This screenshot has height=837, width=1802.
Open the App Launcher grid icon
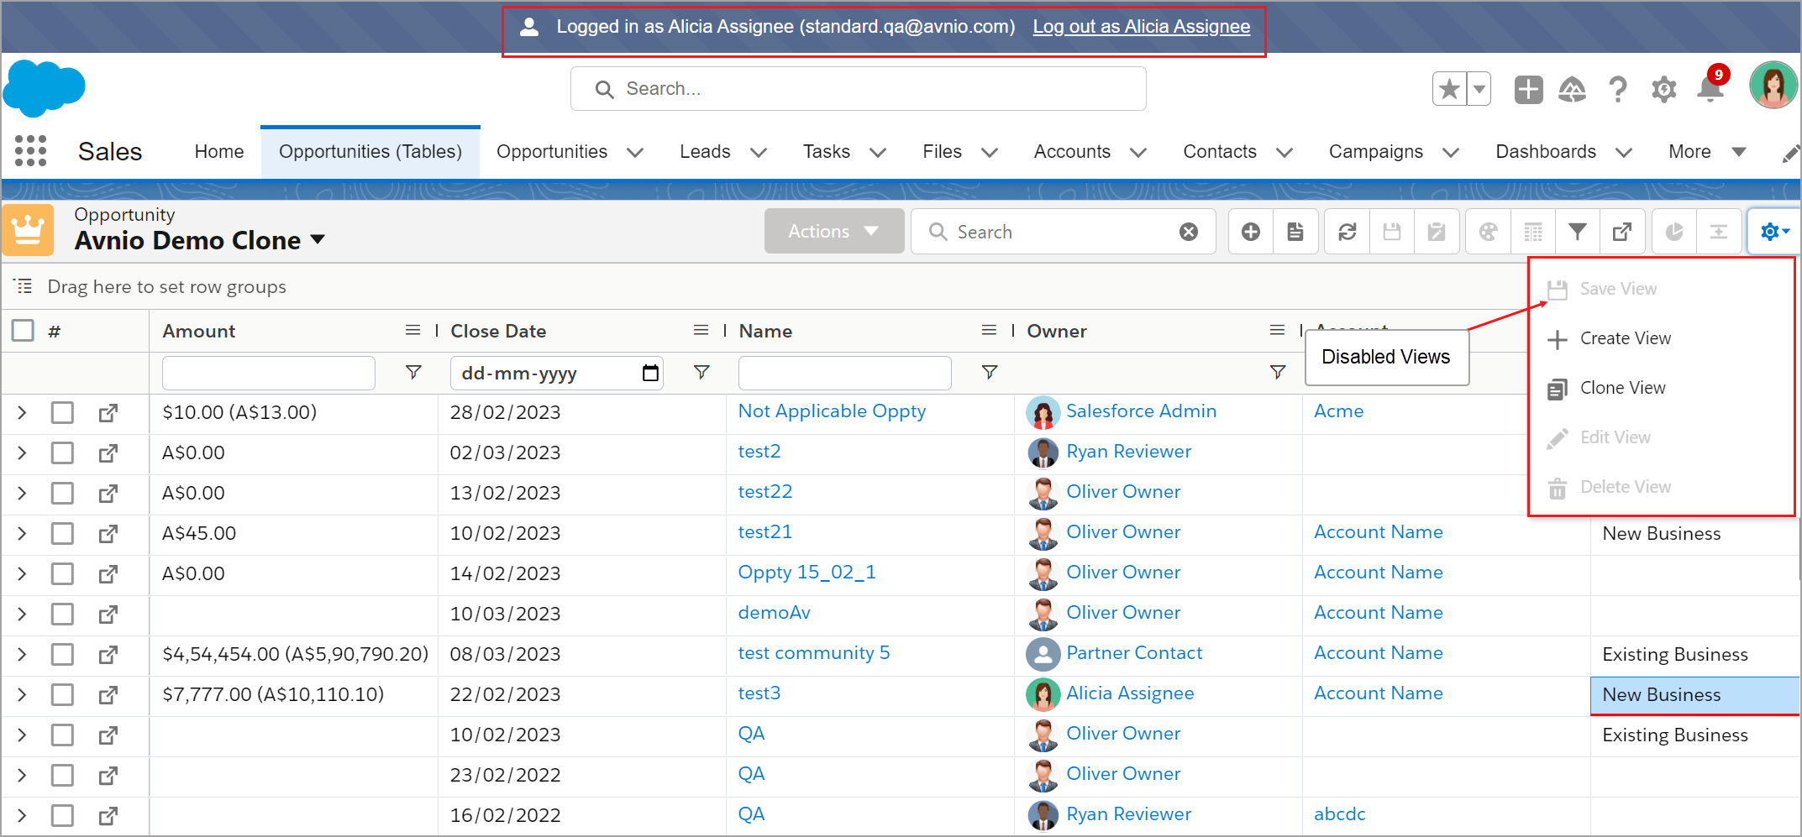31,151
